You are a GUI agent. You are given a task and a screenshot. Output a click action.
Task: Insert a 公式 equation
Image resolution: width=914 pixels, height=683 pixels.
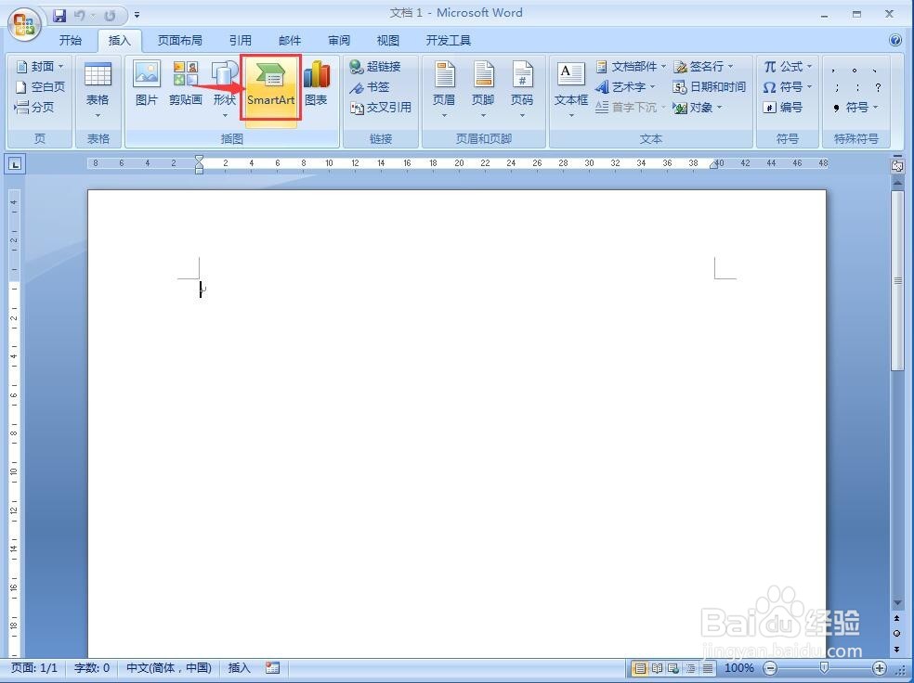pyautogui.click(x=788, y=67)
